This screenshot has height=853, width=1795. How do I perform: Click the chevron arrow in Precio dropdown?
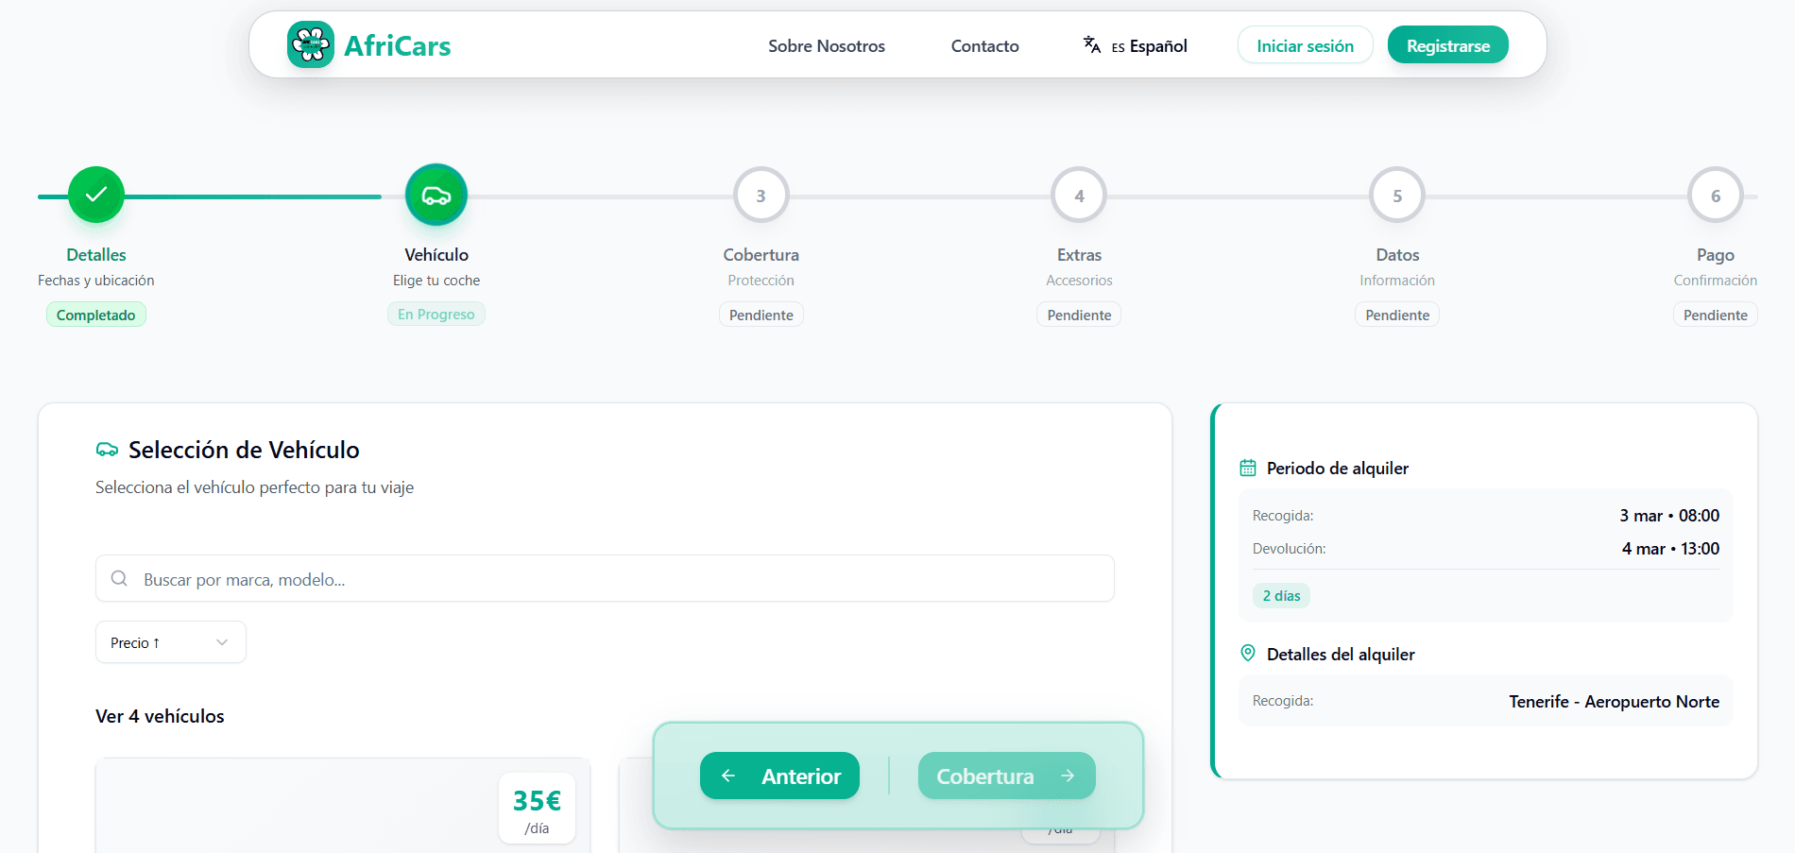coord(222,642)
